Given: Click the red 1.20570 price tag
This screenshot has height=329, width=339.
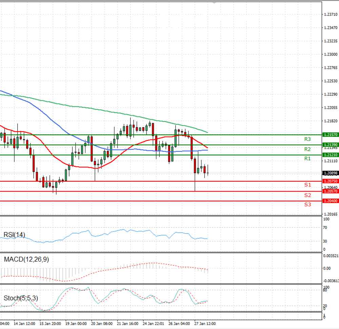Looking at the screenshot, I should click(330, 191).
